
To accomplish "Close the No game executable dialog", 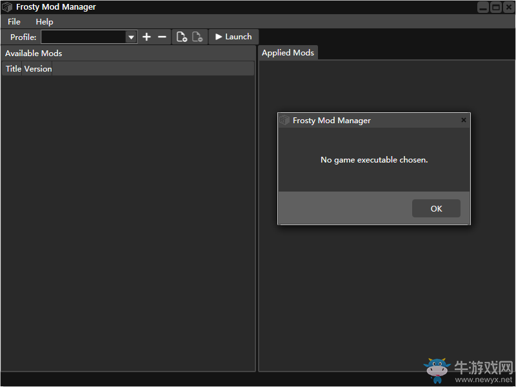I will click(463, 120).
